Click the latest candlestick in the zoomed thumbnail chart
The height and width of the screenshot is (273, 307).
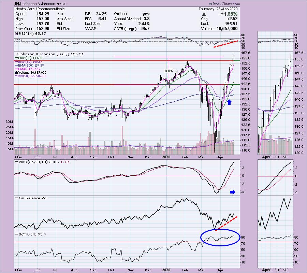291,59
